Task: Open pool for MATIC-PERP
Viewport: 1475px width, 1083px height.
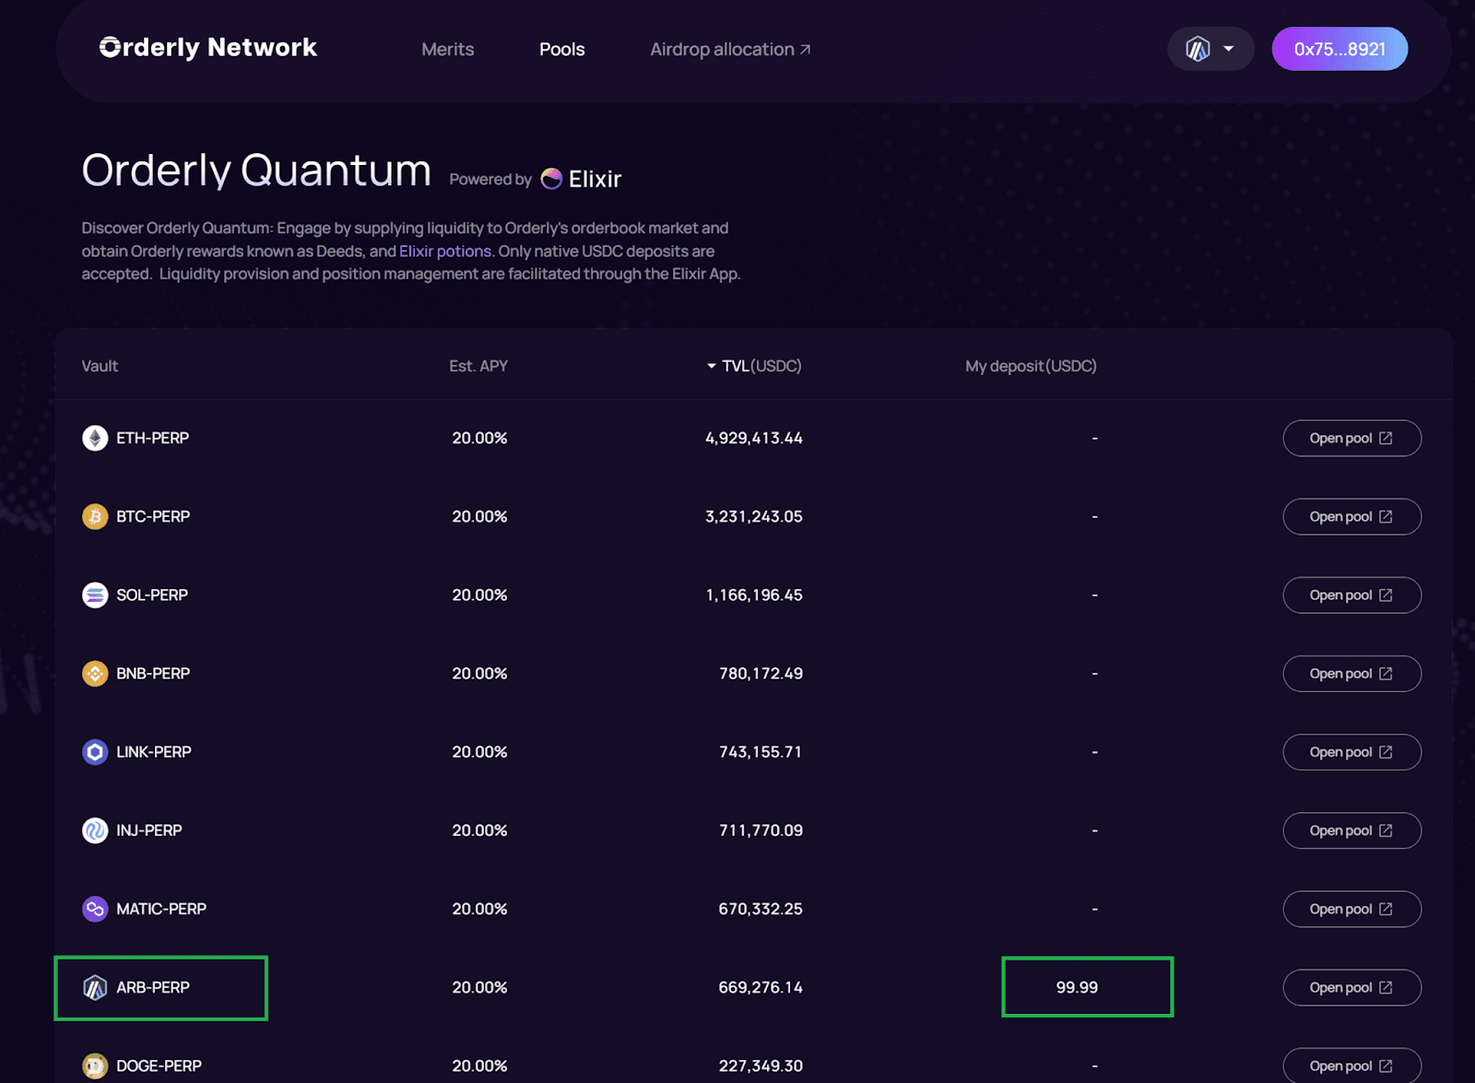Action: pyautogui.click(x=1352, y=909)
